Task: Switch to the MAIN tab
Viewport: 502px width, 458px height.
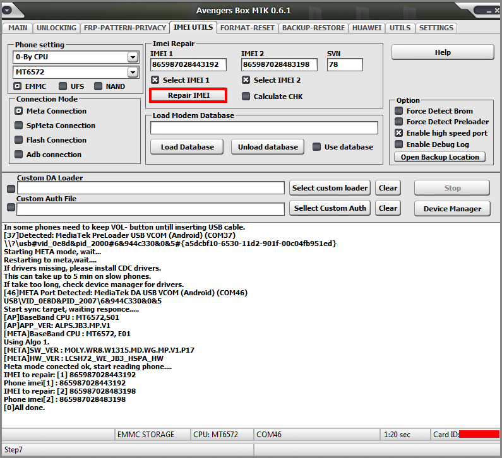Action: pyautogui.click(x=18, y=28)
